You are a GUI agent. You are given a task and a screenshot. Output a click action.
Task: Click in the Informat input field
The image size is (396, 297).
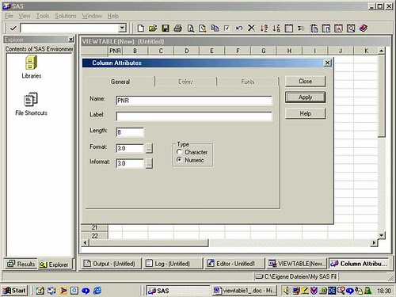(x=130, y=163)
